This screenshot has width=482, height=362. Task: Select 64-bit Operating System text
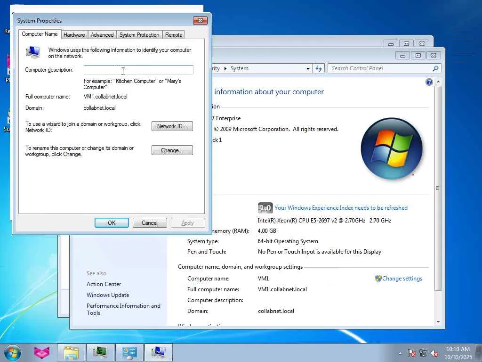click(x=288, y=241)
